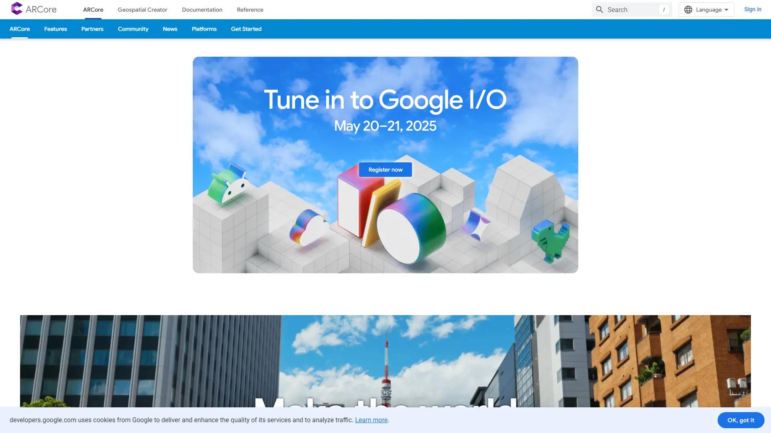
Task: Expand the Language dropdown
Action: [x=706, y=9]
